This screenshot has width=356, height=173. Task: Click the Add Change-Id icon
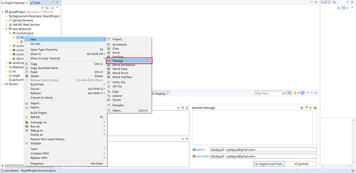click(x=310, y=108)
